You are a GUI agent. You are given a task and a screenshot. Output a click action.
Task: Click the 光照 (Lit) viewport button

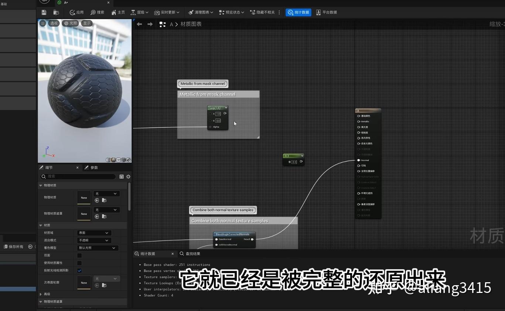[x=71, y=23]
